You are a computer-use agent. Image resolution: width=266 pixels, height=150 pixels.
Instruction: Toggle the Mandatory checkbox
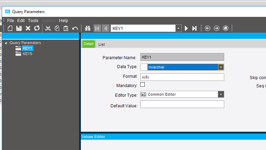[142, 84]
